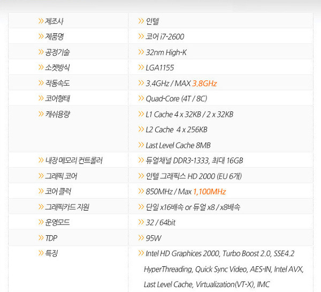Click the 제조사 label
This screenshot has height=292, width=321.
pyautogui.click(x=54, y=21)
